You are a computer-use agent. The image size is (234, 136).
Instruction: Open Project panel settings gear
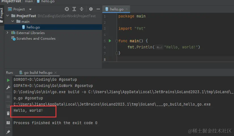[x=91, y=9]
